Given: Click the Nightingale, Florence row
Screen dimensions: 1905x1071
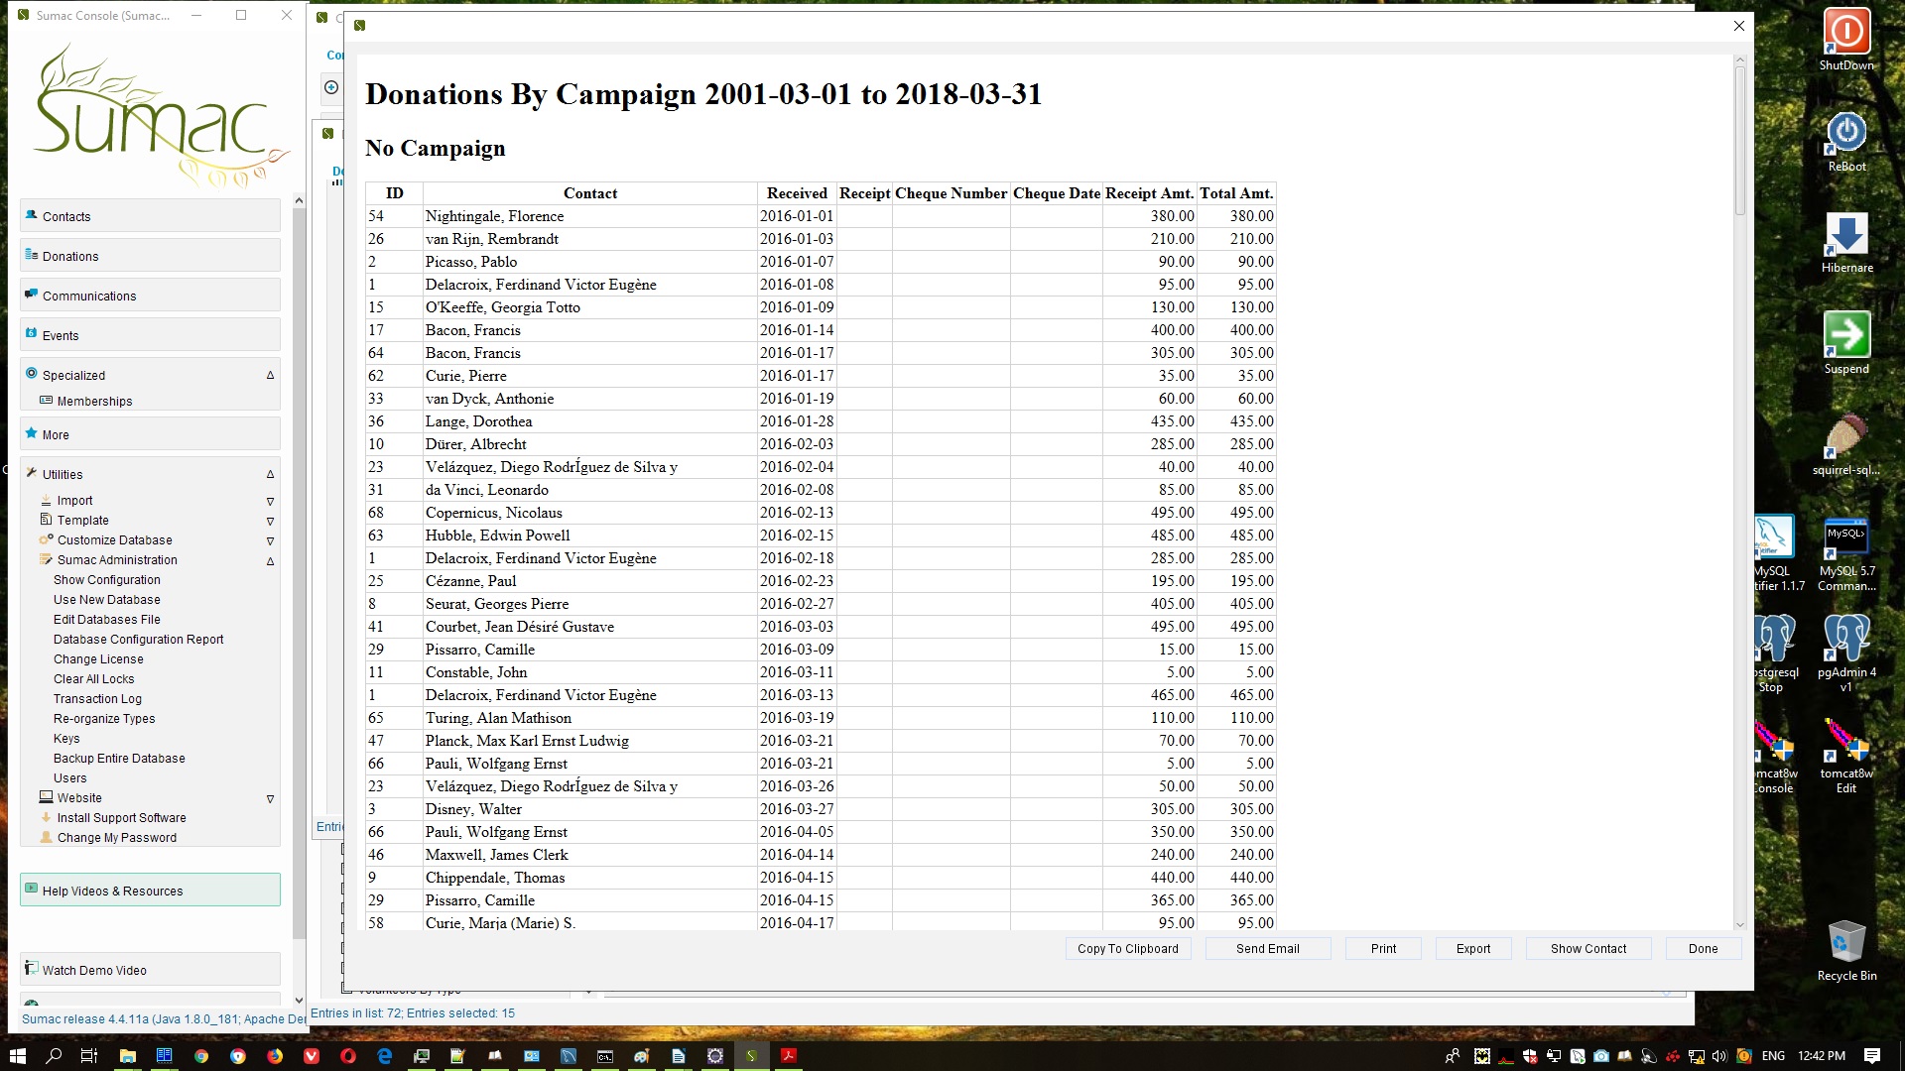Looking at the screenshot, I should pos(820,216).
